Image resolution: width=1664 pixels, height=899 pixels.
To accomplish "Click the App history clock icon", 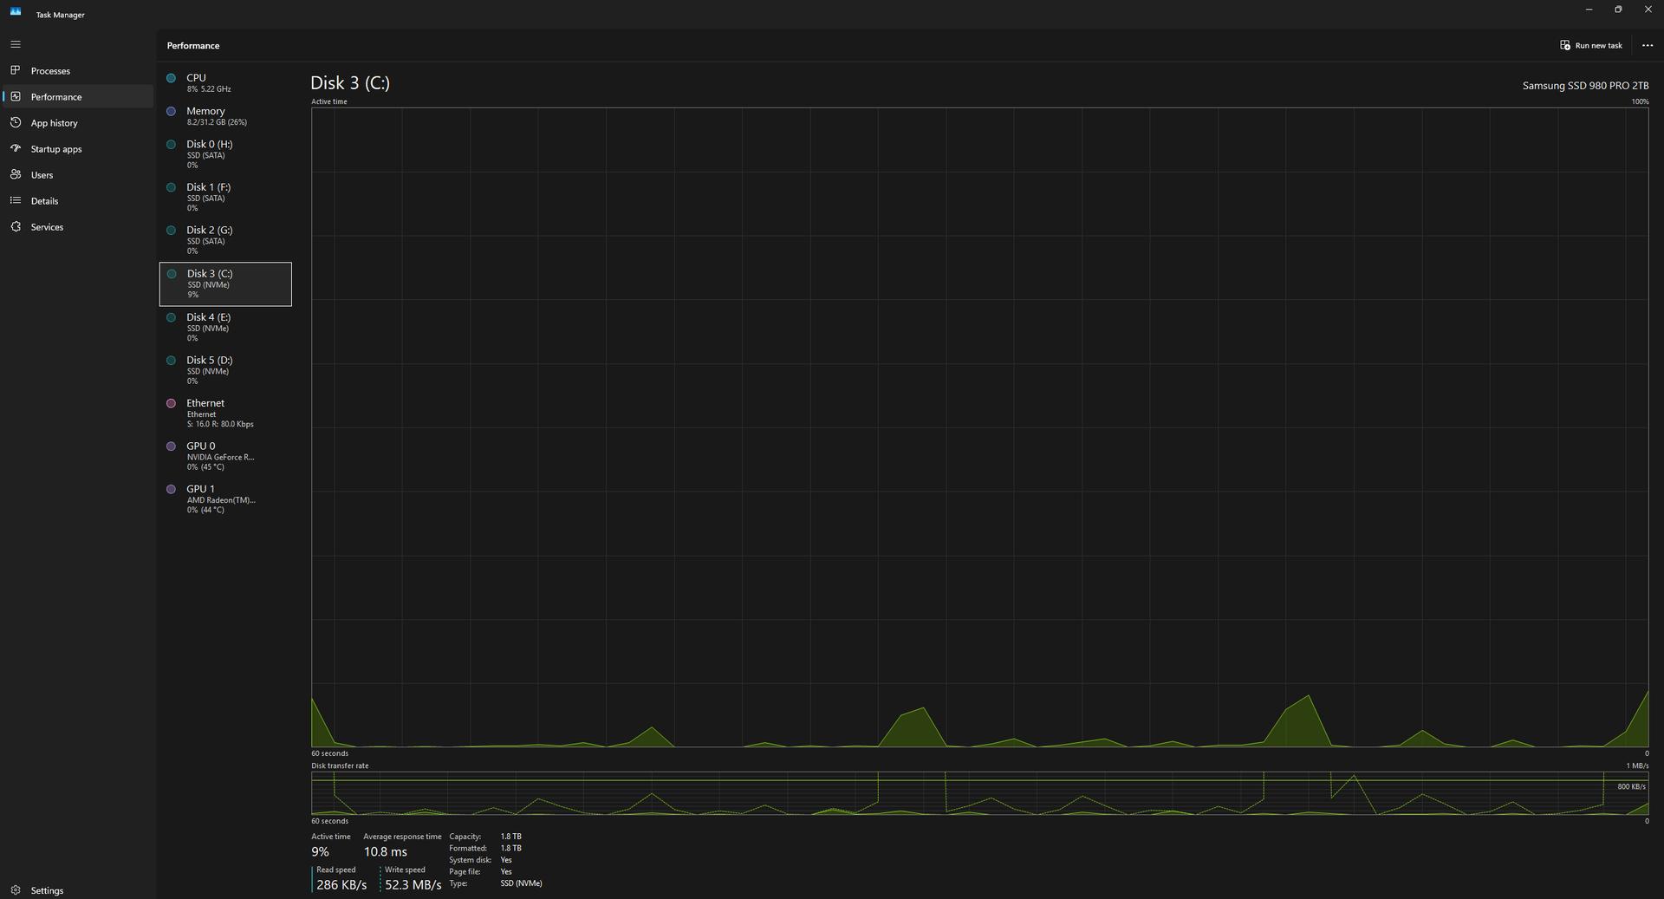I will coord(16,122).
